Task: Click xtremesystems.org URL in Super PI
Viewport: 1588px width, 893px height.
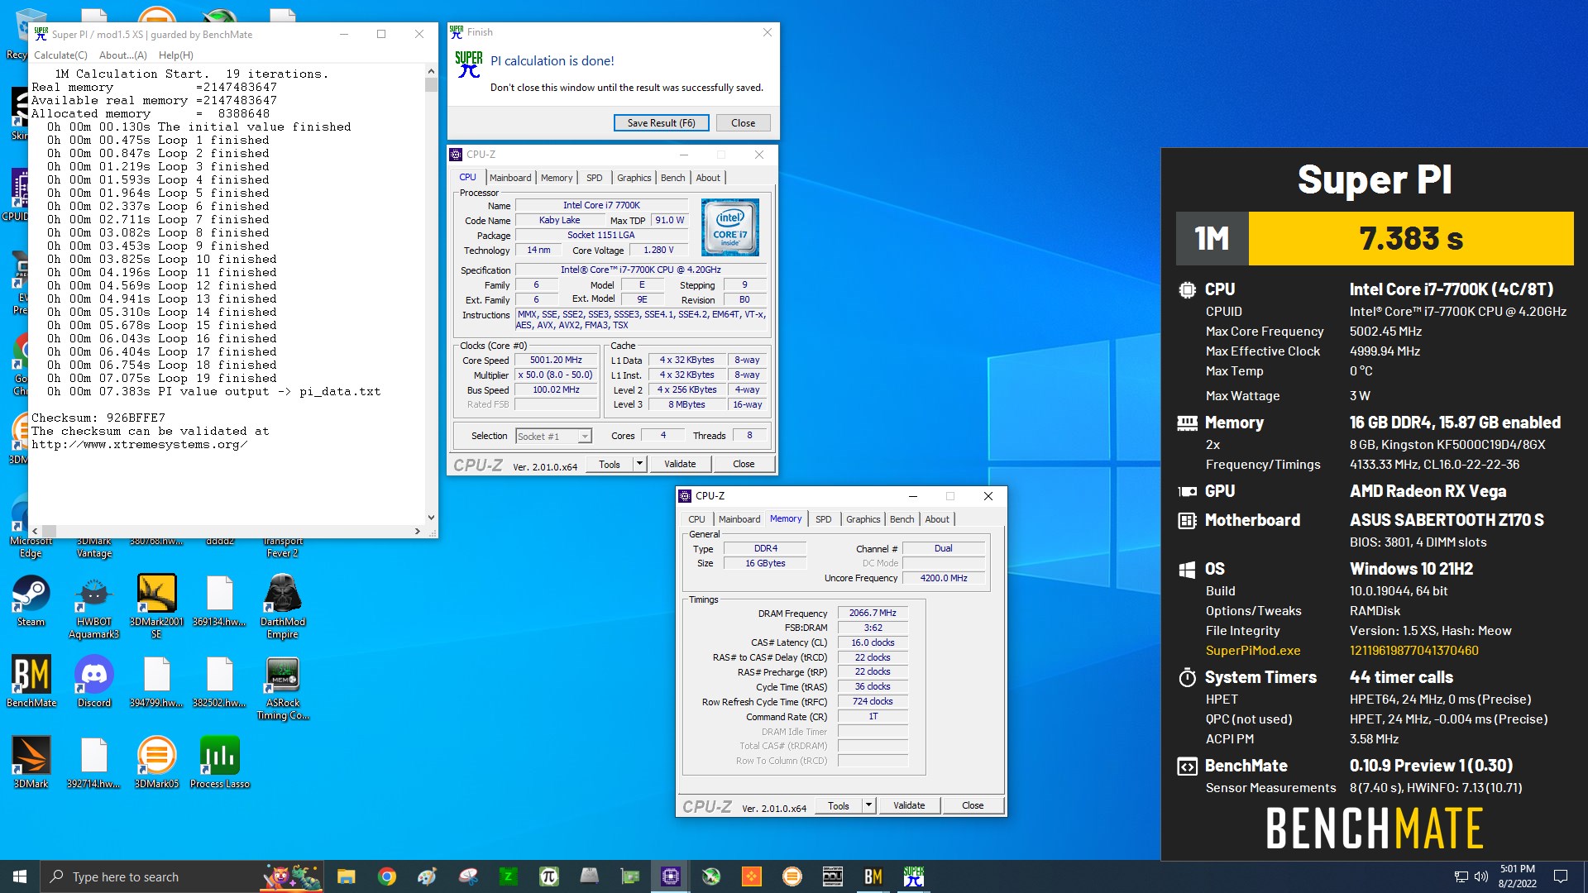Action: pos(139,445)
